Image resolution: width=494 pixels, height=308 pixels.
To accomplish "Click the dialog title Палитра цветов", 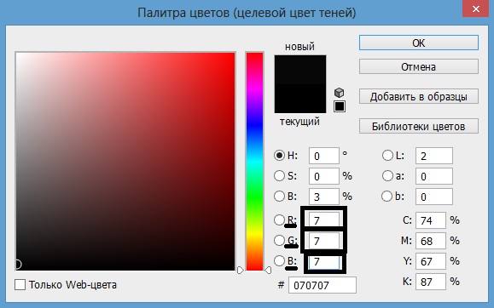I will tap(247, 13).
